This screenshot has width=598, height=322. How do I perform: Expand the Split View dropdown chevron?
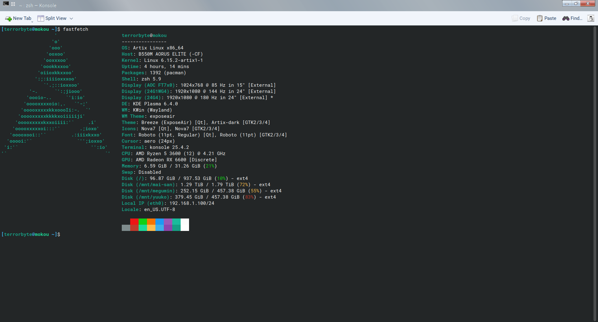coord(71,19)
